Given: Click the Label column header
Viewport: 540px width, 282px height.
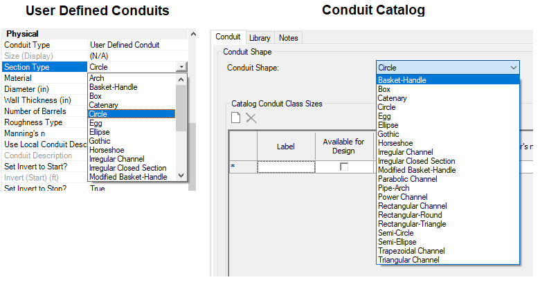Looking at the screenshot, I should point(286,147).
